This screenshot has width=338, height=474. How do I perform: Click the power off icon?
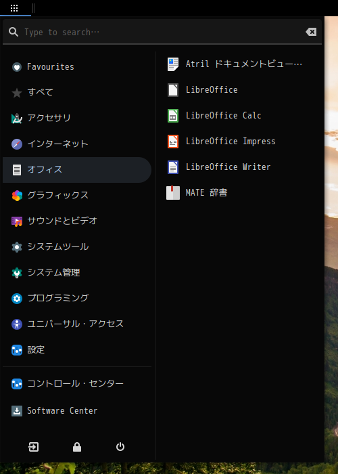(120, 447)
